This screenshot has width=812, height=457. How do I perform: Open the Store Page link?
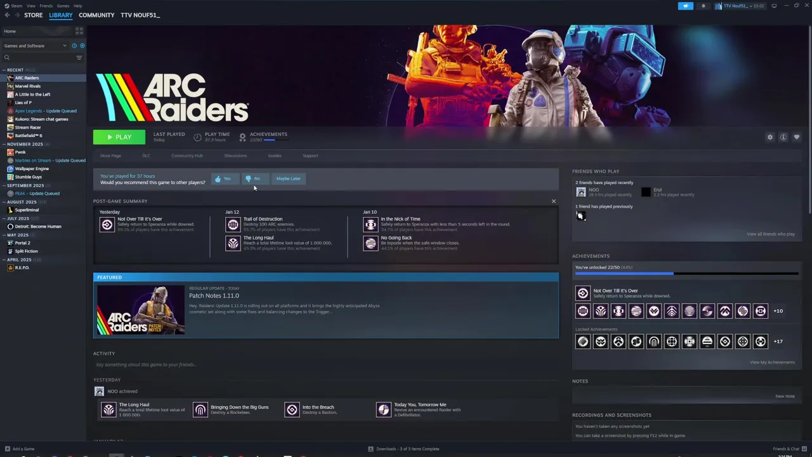click(x=110, y=156)
